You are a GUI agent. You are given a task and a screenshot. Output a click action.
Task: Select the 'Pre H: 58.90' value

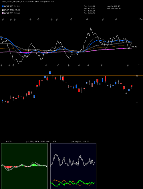90,9
